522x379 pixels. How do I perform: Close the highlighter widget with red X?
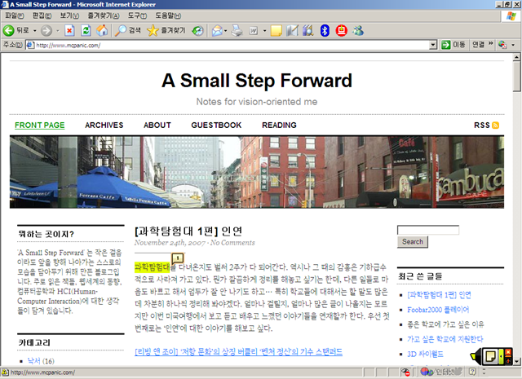(x=508, y=352)
